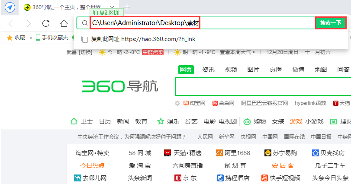Viewport: 351px width, 184px height.
Task: Click the 去哪儿网 camel icon
Action: click(77, 178)
